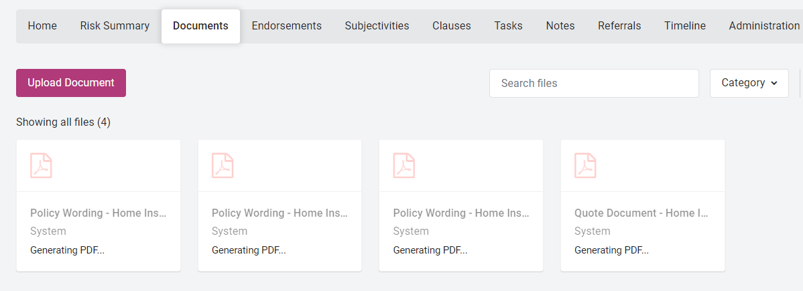
Task: Open the Referrals tab
Action: pyautogui.click(x=619, y=26)
